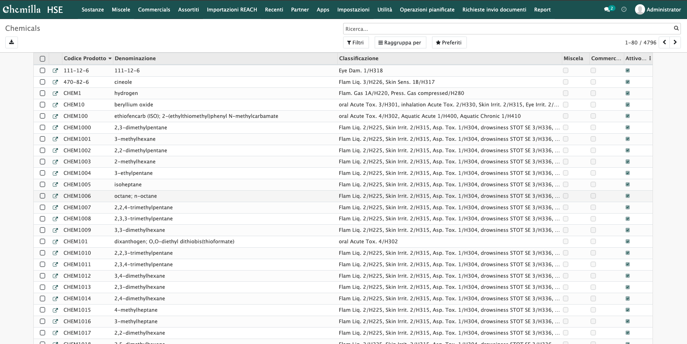Open the Filtri dropdown
Image resolution: width=687 pixels, height=344 pixels.
coord(355,43)
